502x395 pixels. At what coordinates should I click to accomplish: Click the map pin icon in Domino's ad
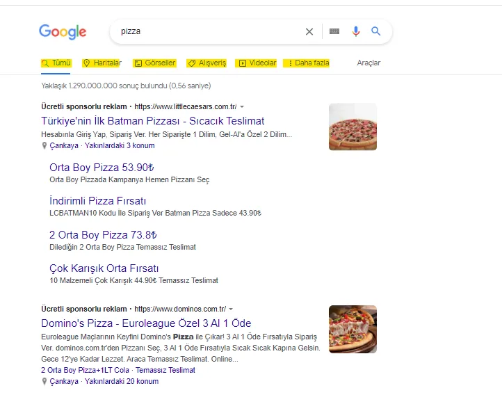coord(44,382)
